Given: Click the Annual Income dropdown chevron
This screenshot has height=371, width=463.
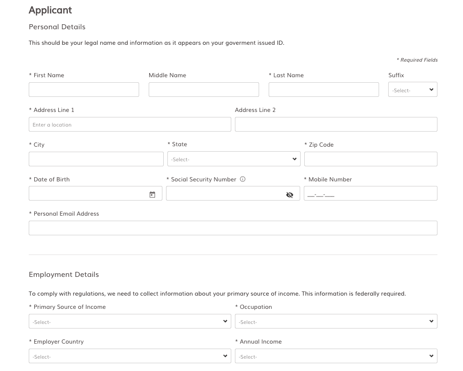Looking at the screenshot, I should [431, 356].
